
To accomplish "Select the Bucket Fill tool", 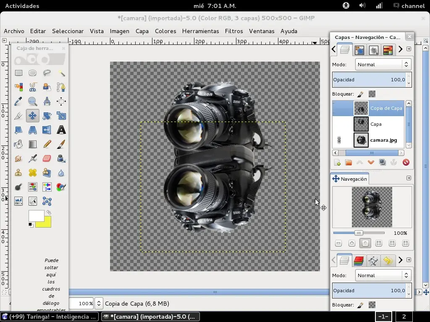I will click(18, 144).
